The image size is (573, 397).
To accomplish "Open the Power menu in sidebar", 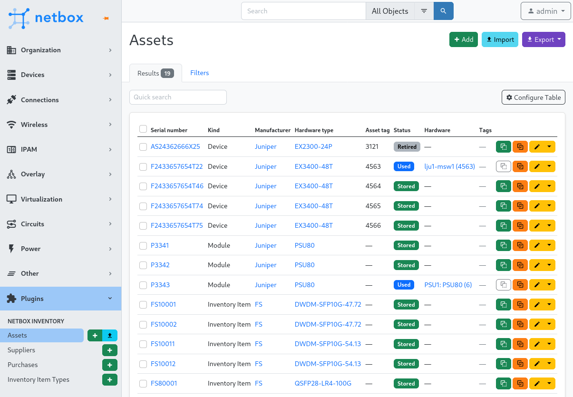I will click(x=60, y=249).
